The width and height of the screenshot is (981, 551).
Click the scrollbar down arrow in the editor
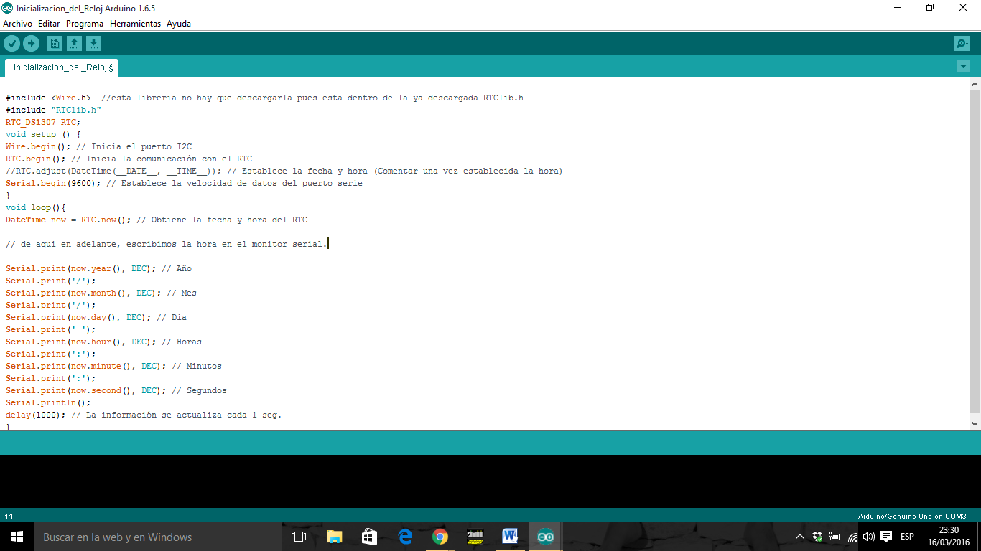pyautogui.click(x=975, y=423)
